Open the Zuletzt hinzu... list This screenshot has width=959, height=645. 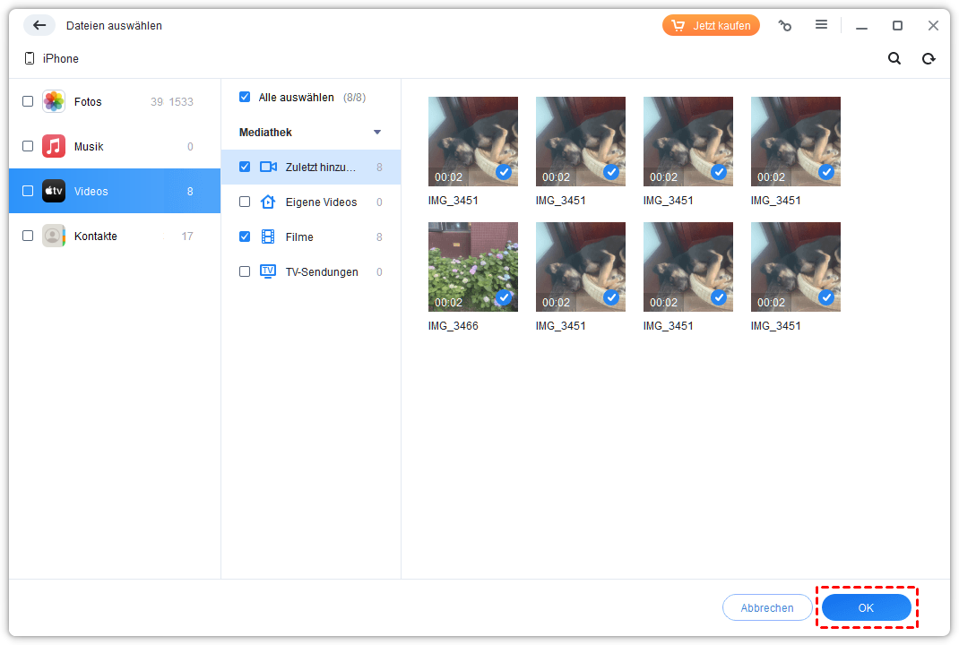311,167
